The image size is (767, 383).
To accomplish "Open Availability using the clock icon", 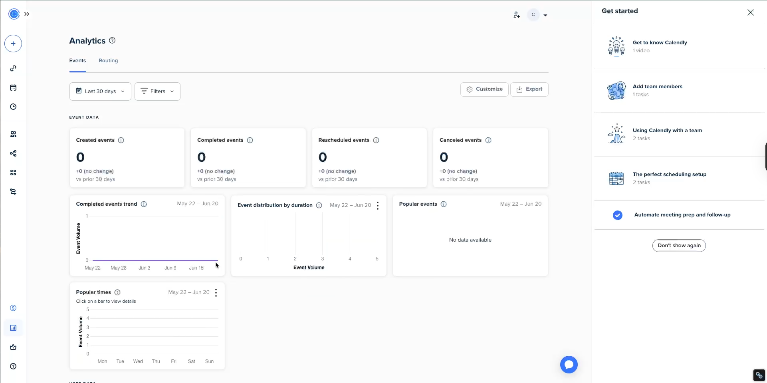I will pos(13,107).
